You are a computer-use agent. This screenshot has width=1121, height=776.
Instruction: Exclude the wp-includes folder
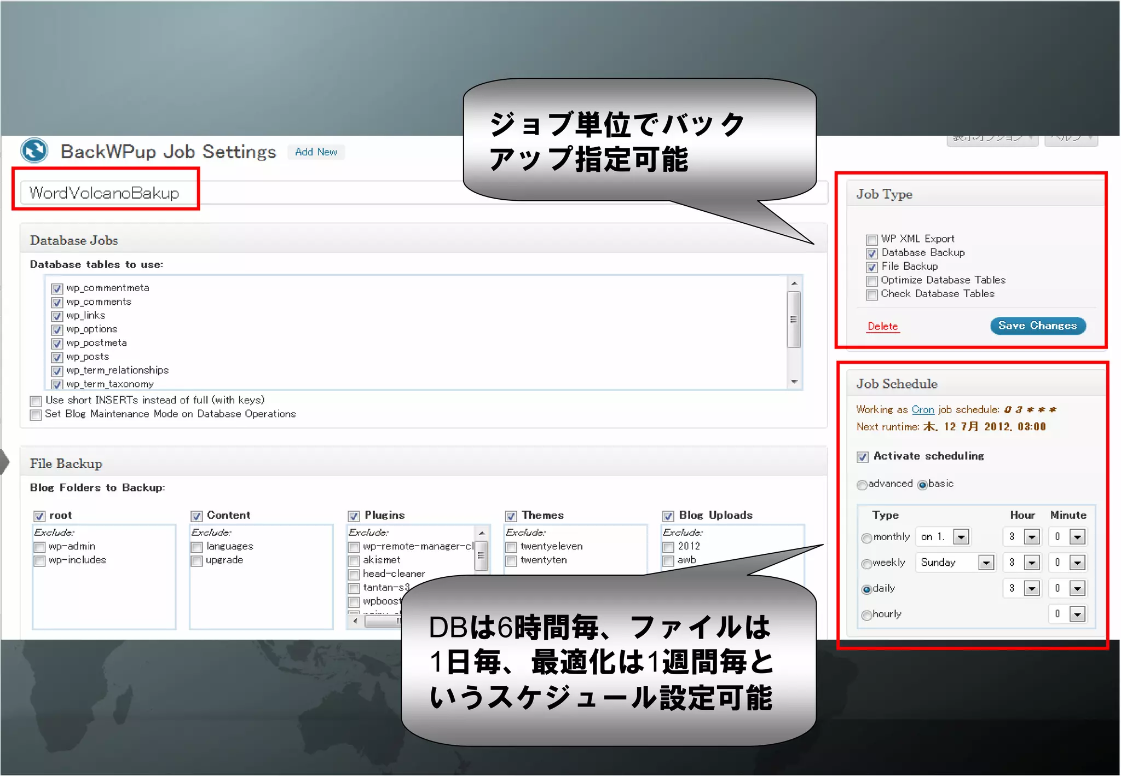point(39,560)
